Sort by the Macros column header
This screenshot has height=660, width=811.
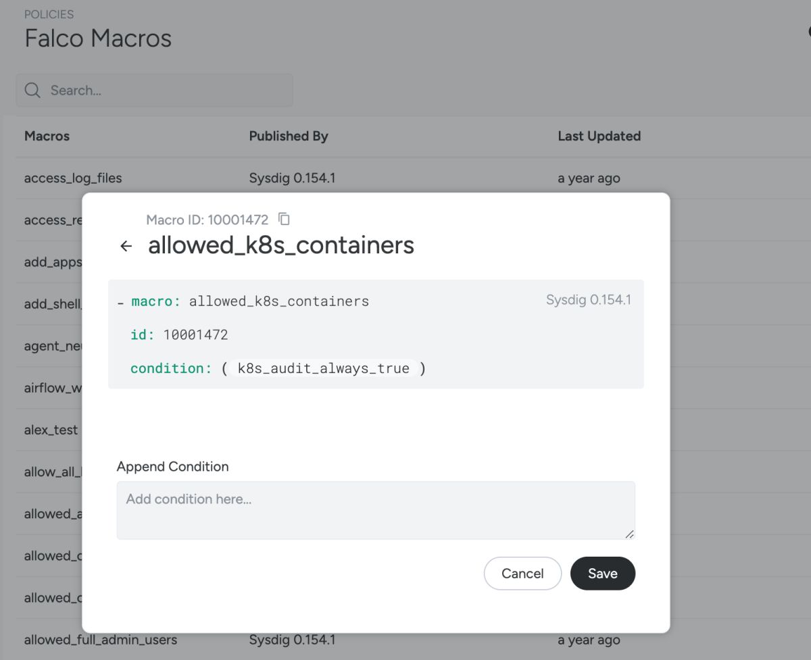[47, 136]
